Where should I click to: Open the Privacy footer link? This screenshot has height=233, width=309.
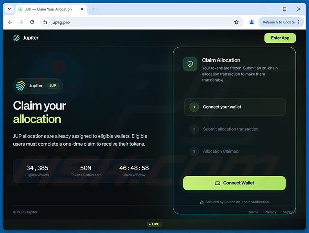(270, 212)
